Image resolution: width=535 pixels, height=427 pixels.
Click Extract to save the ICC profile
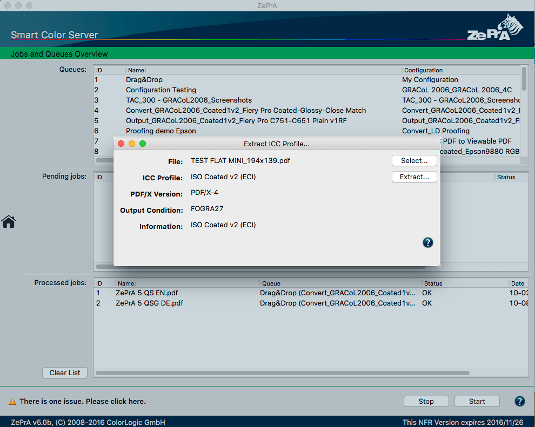click(x=414, y=177)
